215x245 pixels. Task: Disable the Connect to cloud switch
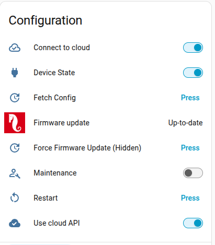tap(193, 48)
